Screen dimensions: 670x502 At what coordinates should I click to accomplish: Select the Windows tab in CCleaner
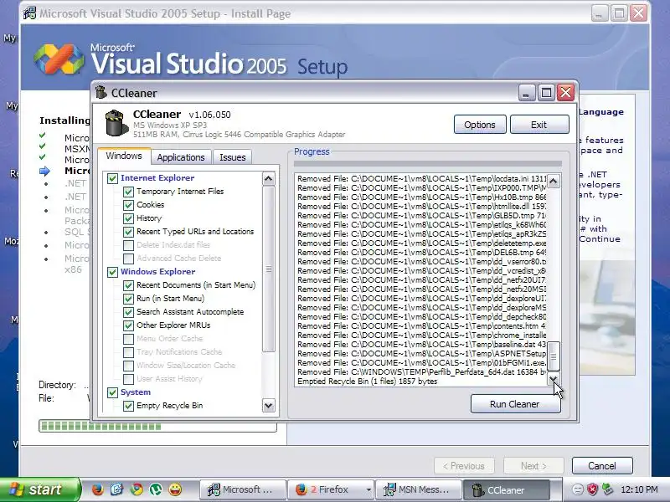click(124, 156)
